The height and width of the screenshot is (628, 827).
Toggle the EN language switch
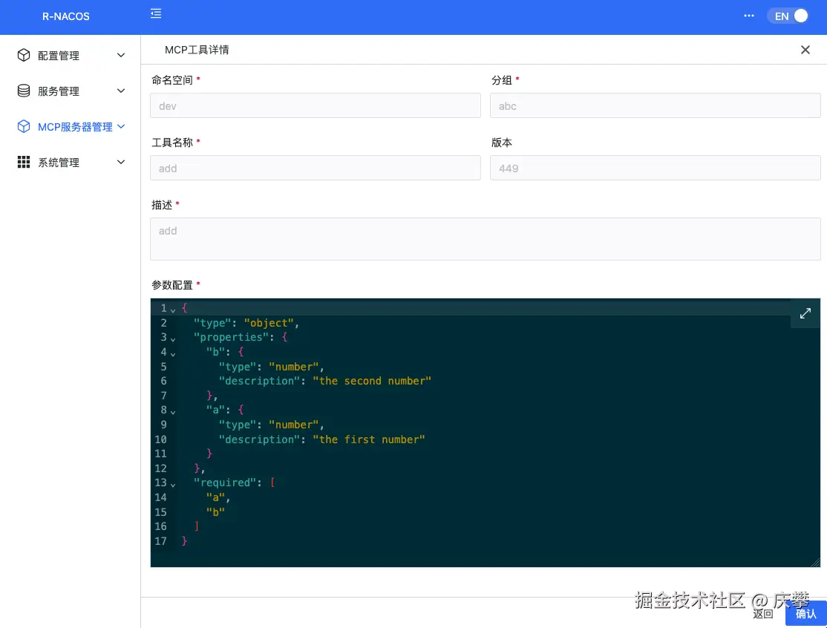[x=788, y=16]
